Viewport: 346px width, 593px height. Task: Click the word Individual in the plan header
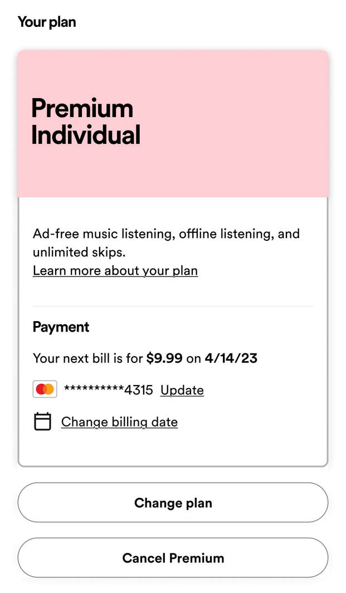(85, 135)
